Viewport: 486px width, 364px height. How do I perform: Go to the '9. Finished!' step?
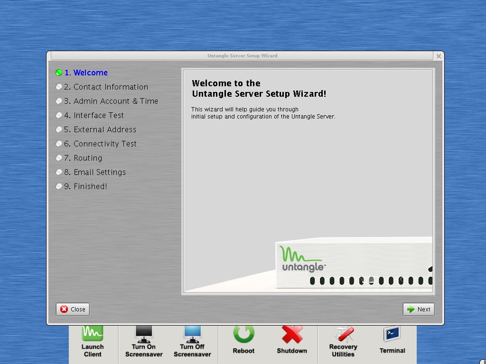click(82, 187)
